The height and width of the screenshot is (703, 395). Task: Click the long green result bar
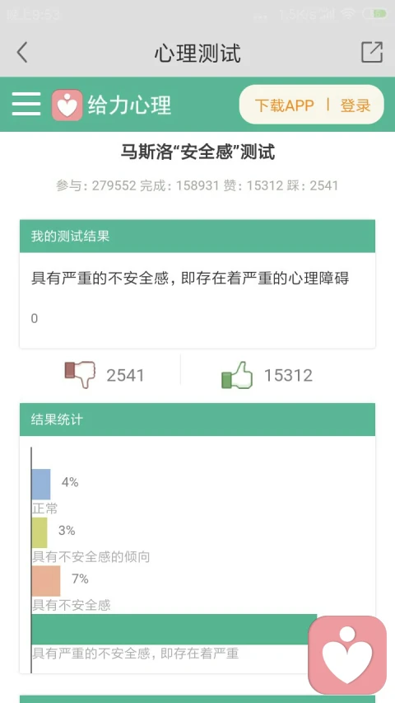[174, 629]
